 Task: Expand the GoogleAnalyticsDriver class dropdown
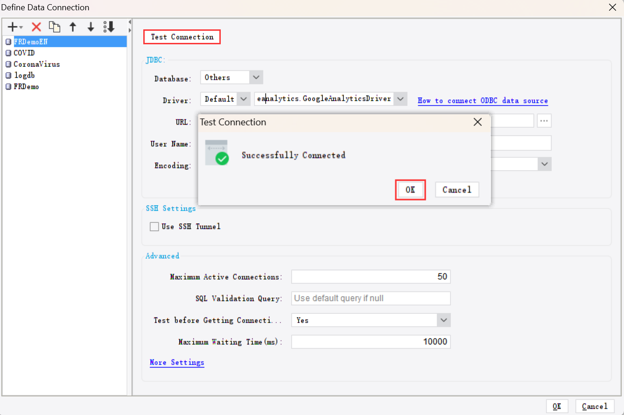(400, 98)
